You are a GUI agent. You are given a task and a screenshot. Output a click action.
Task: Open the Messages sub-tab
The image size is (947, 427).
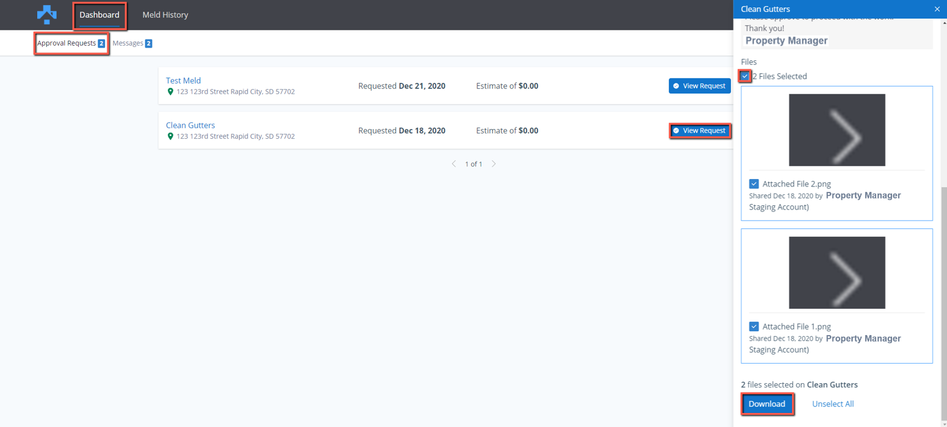128,44
